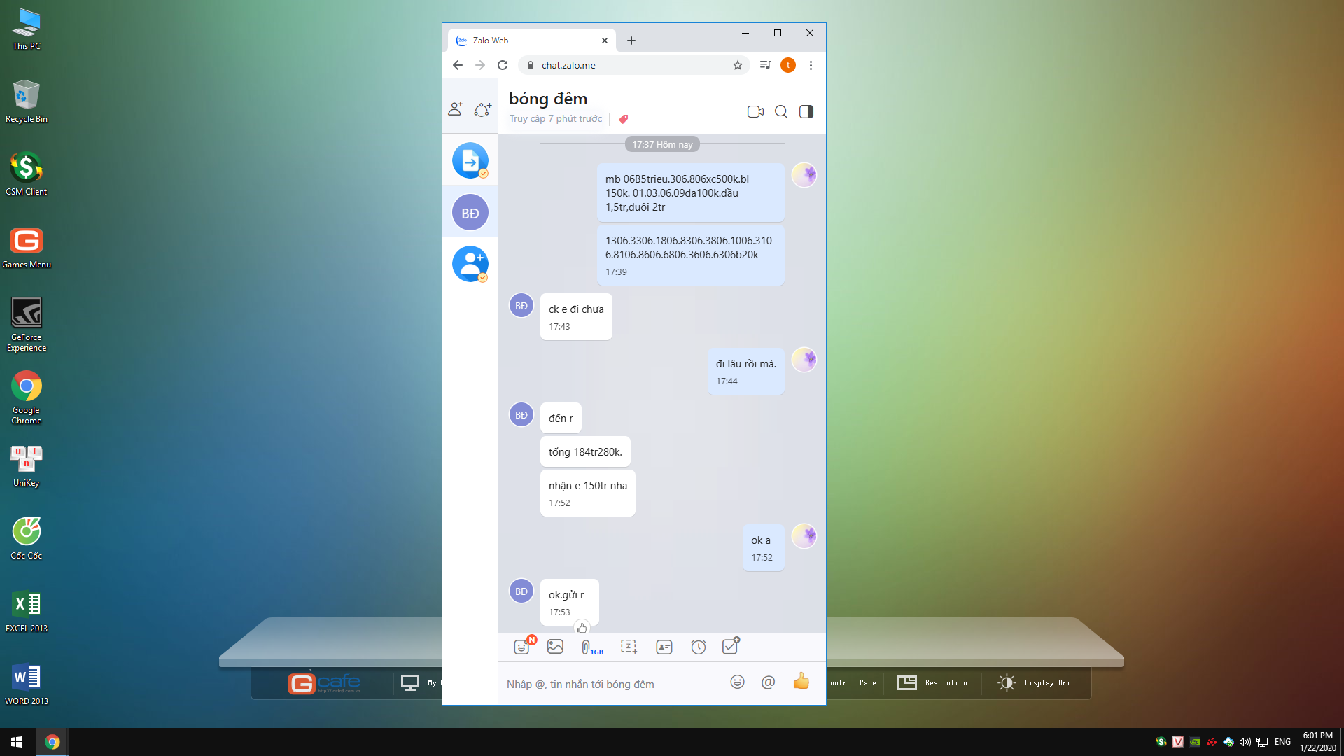Open Chrome three-dot menu

click(x=811, y=65)
